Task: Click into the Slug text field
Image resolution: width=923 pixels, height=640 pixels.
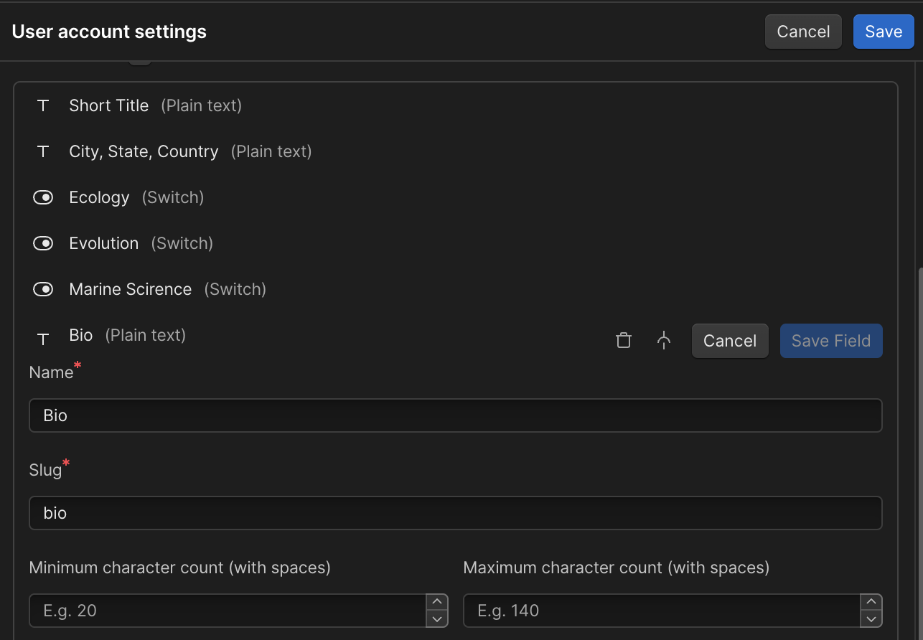Action: click(455, 513)
